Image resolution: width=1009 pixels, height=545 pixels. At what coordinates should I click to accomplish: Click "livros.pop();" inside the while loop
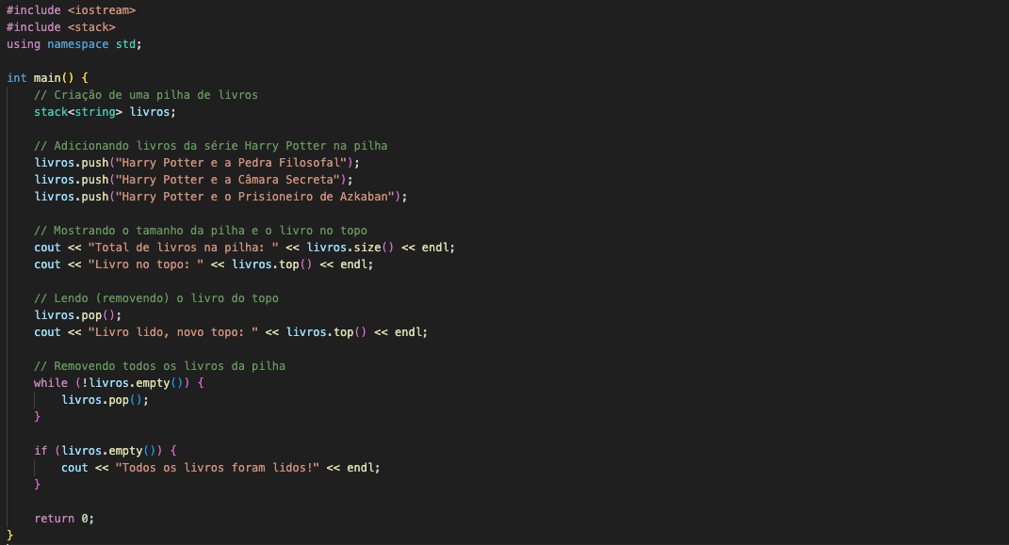[x=105, y=400]
